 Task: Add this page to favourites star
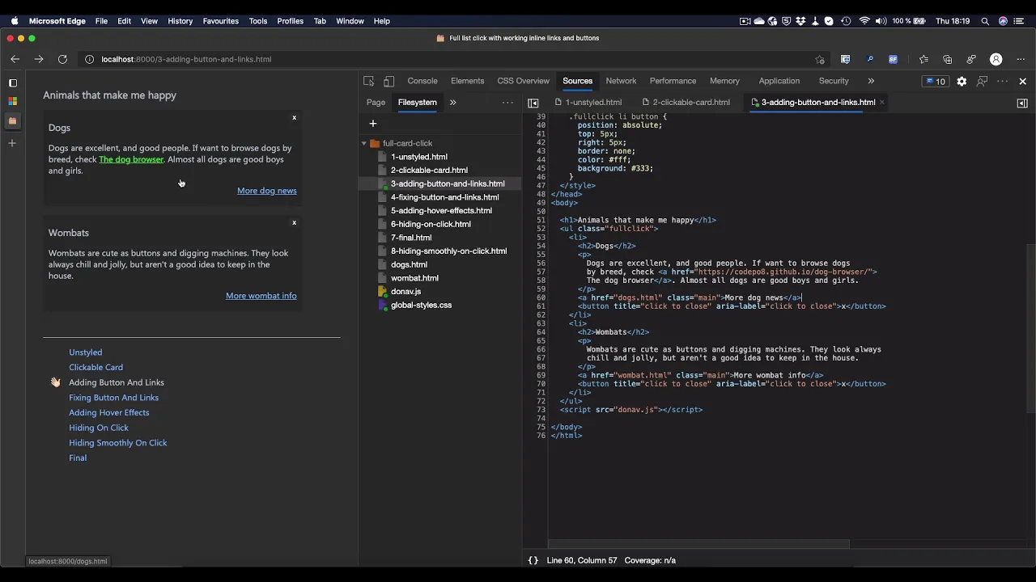820,59
